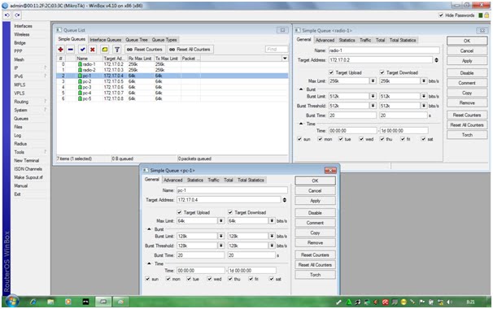Open the download Burst Threshold dropdown in radio-1
Image resolution: width=493 pixels, height=309 pixels.
click(x=424, y=106)
